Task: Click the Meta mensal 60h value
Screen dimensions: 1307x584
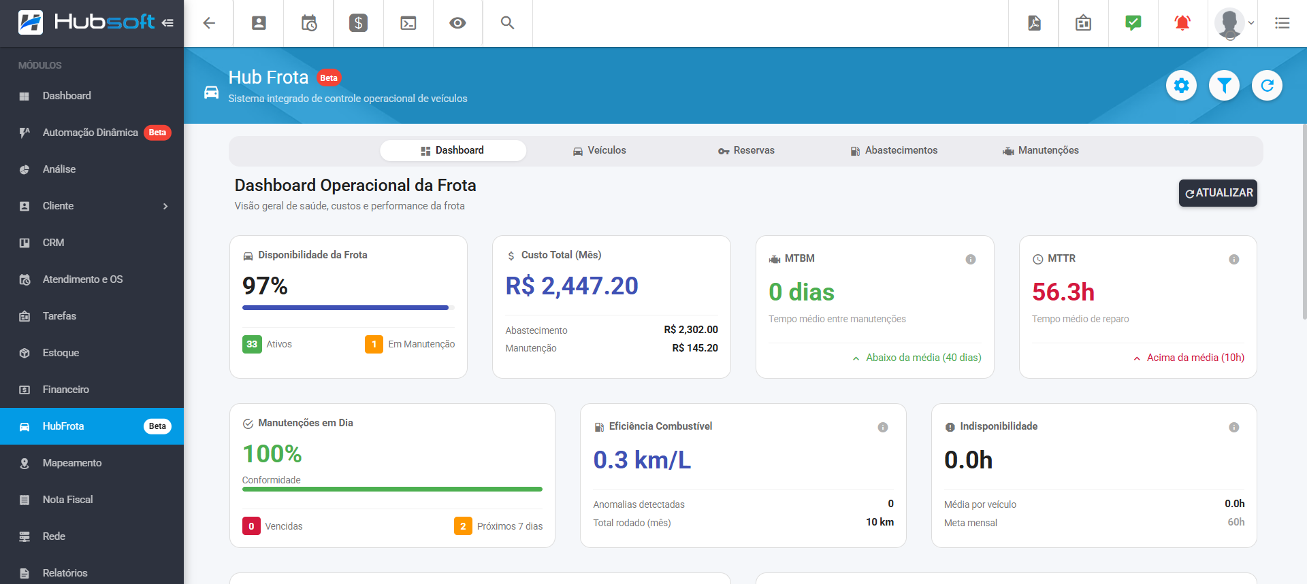Action: 1236,522
